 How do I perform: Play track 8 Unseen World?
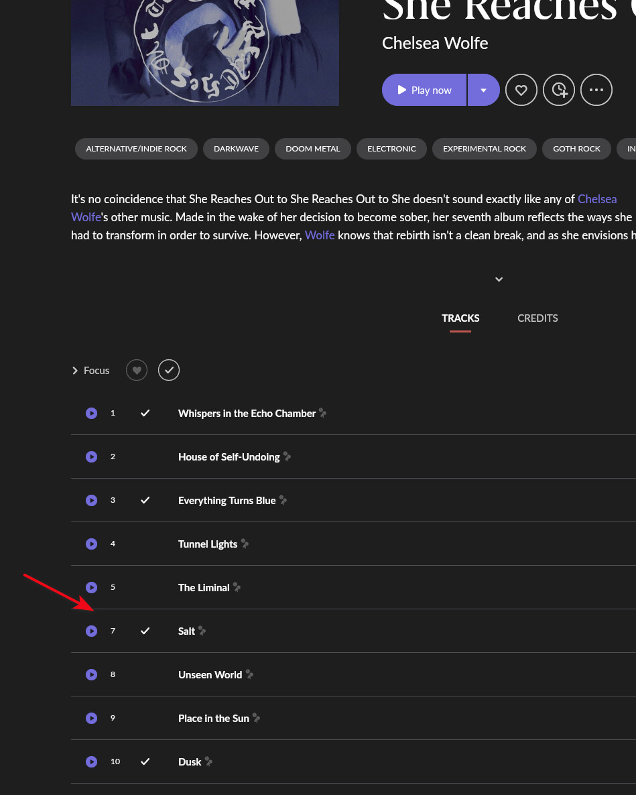91,675
